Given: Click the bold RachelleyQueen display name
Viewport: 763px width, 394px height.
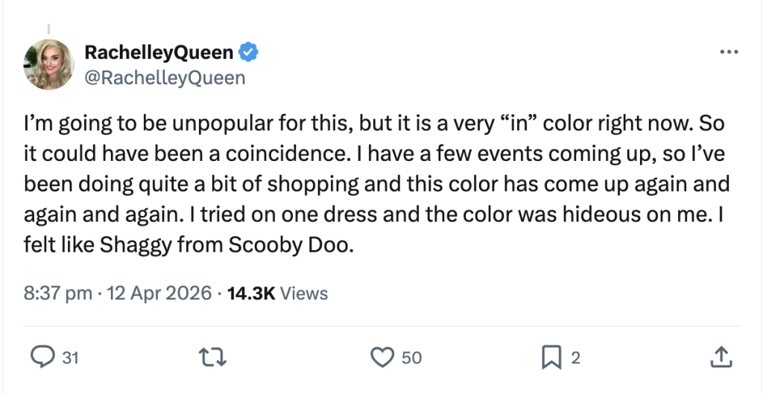Looking at the screenshot, I should [159, 52].
